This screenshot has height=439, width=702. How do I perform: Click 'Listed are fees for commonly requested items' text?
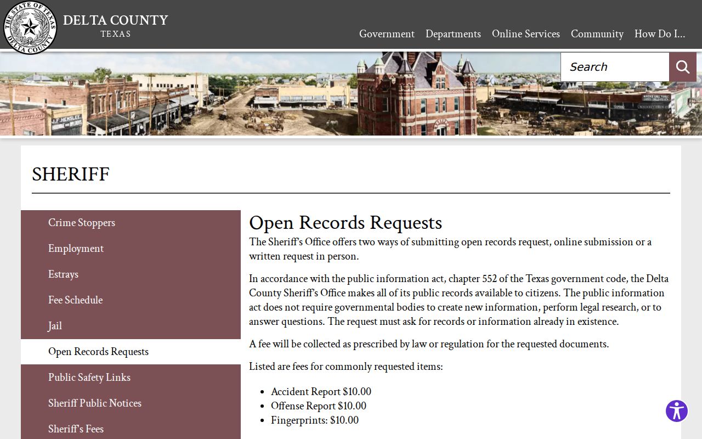(x=346, y=367)
